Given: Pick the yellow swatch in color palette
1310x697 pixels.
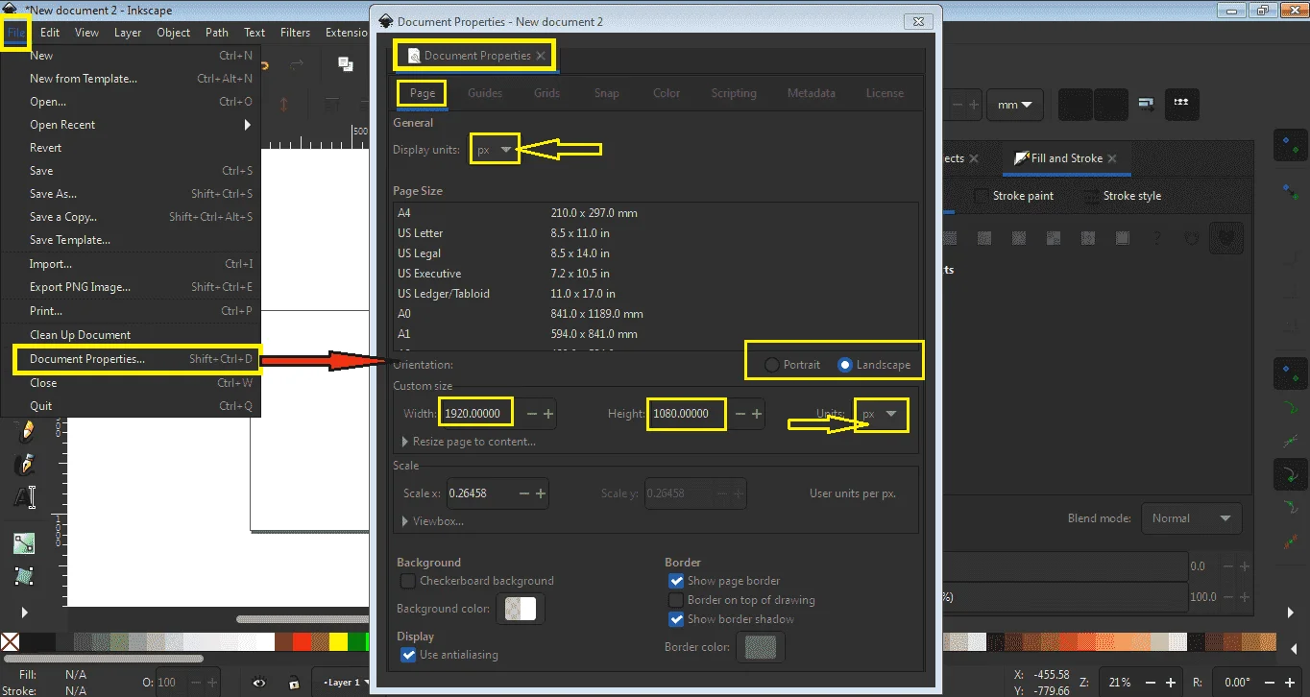Looking at the screenshot, I should pyautogui.click(x=339, y=641).
